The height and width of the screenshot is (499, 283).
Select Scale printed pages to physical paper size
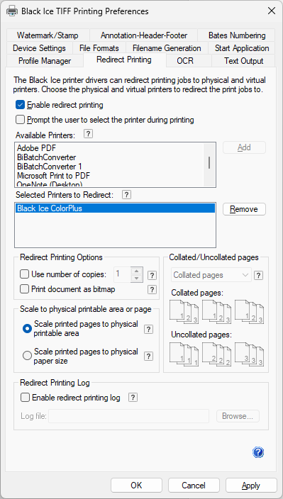coord(27,356)
